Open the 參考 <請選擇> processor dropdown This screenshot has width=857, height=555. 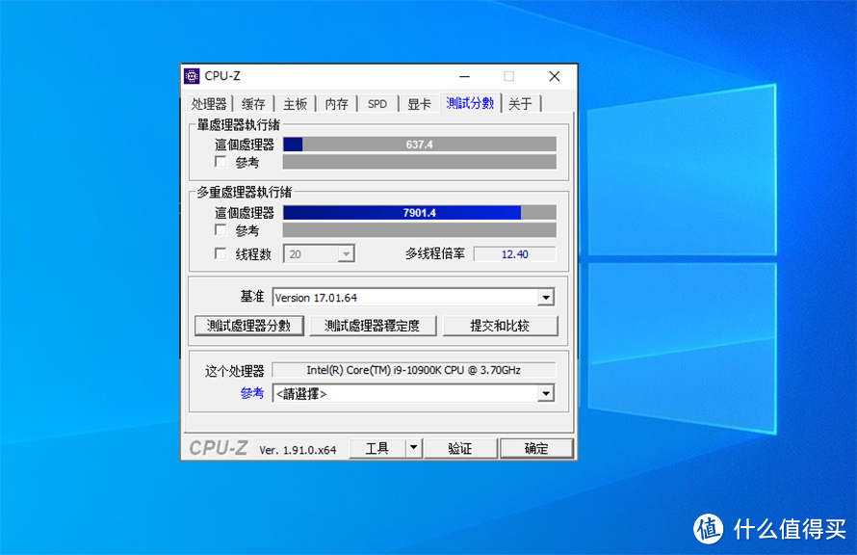(x=413, y=394)
